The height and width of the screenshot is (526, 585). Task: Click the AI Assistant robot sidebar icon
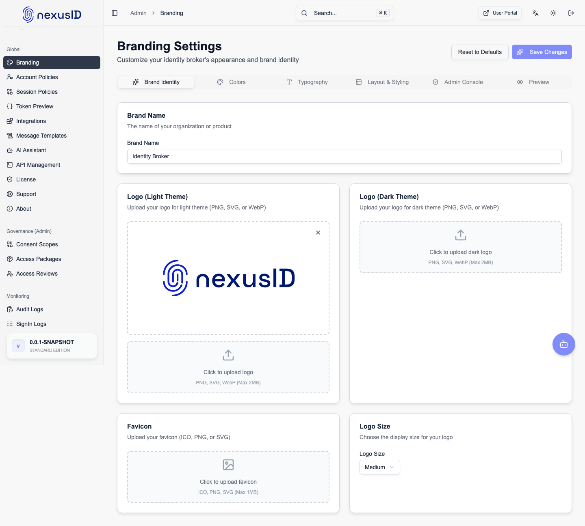pyautogui.click(x=10, y=150)
